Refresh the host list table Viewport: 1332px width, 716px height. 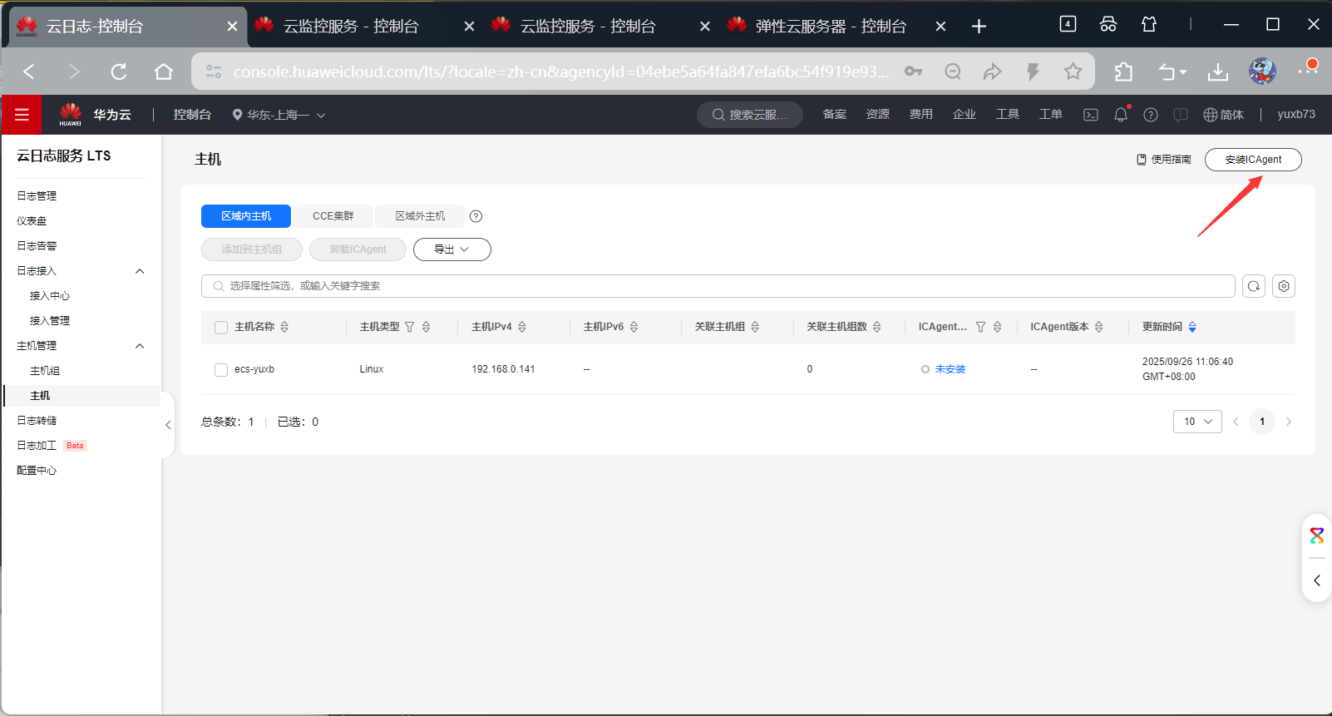(1254, 286)
